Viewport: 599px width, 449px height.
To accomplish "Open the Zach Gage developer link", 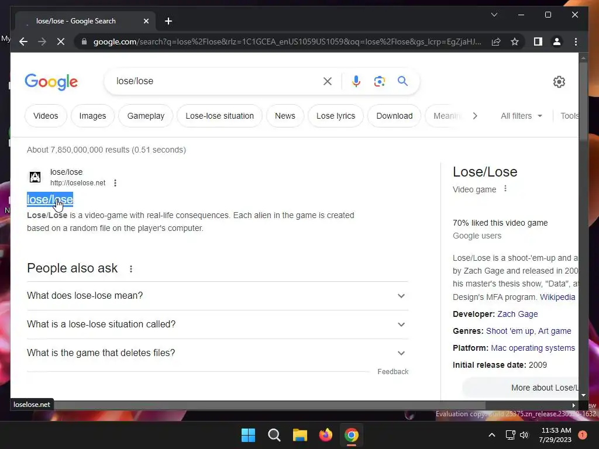I will [517, 314].
